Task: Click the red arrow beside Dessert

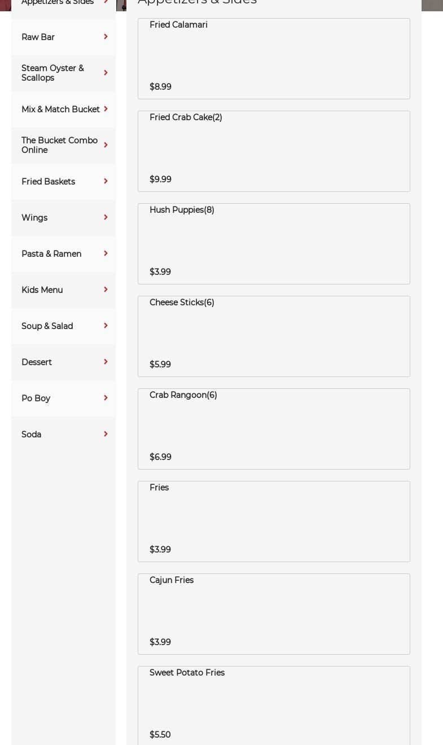Action: (106, 362)
